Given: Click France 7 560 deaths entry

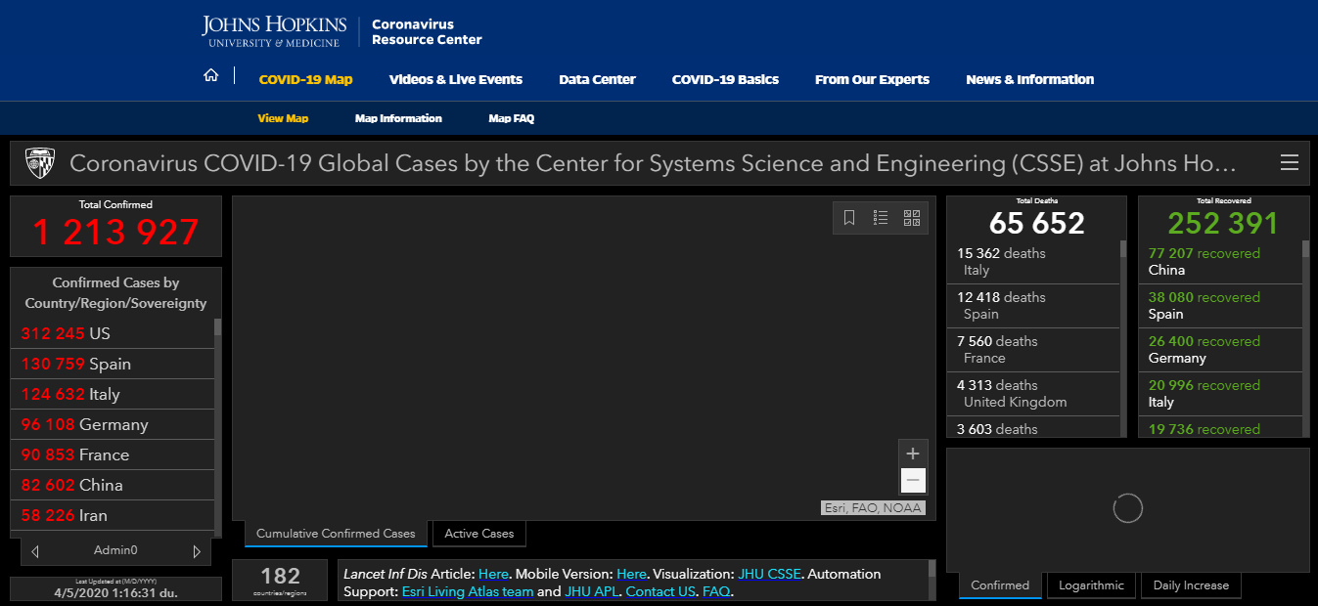Looking at the screenshot, I should [1033, 350].
